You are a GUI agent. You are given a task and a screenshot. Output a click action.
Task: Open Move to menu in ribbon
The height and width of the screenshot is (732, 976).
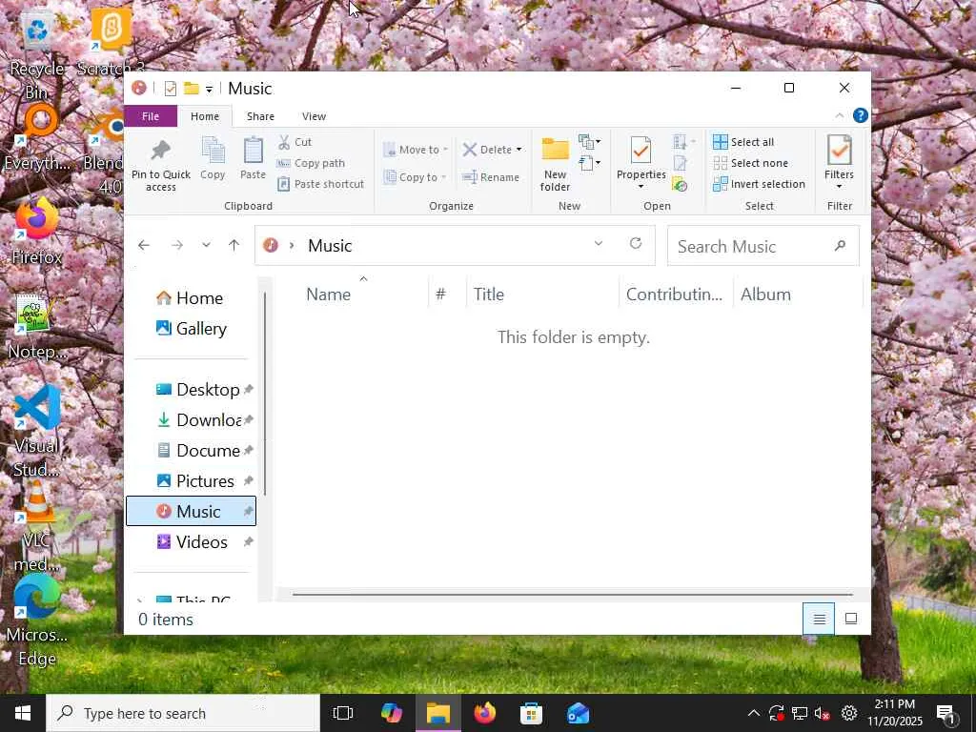(416, 150)
